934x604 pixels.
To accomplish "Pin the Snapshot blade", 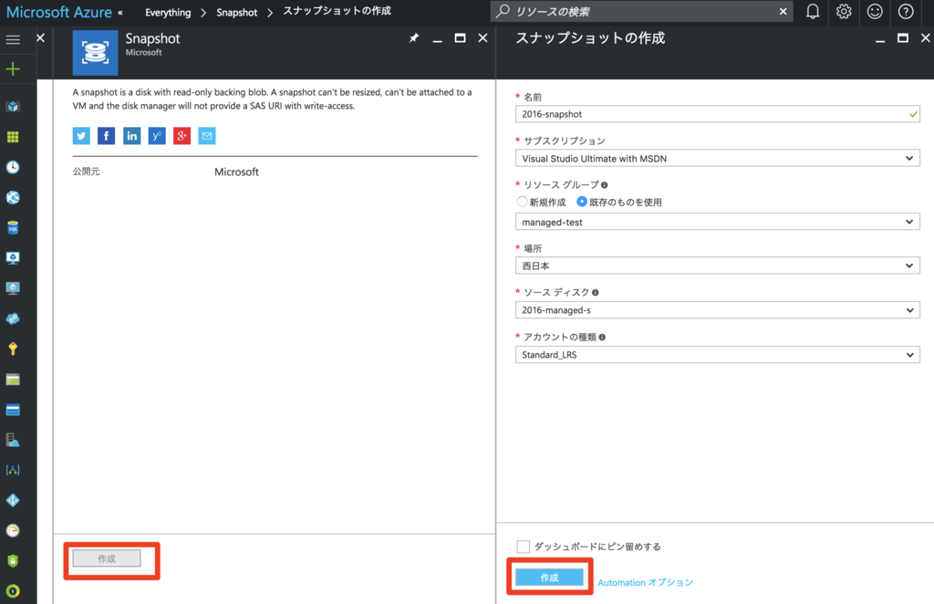I will pos(413,38).
